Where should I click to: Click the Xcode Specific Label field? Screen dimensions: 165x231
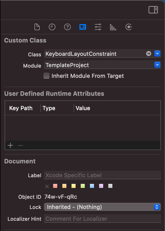(102, 175)
